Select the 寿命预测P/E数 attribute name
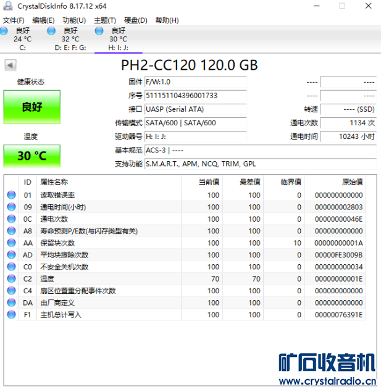This screenshot has height=389, width=381. (89, 231)
